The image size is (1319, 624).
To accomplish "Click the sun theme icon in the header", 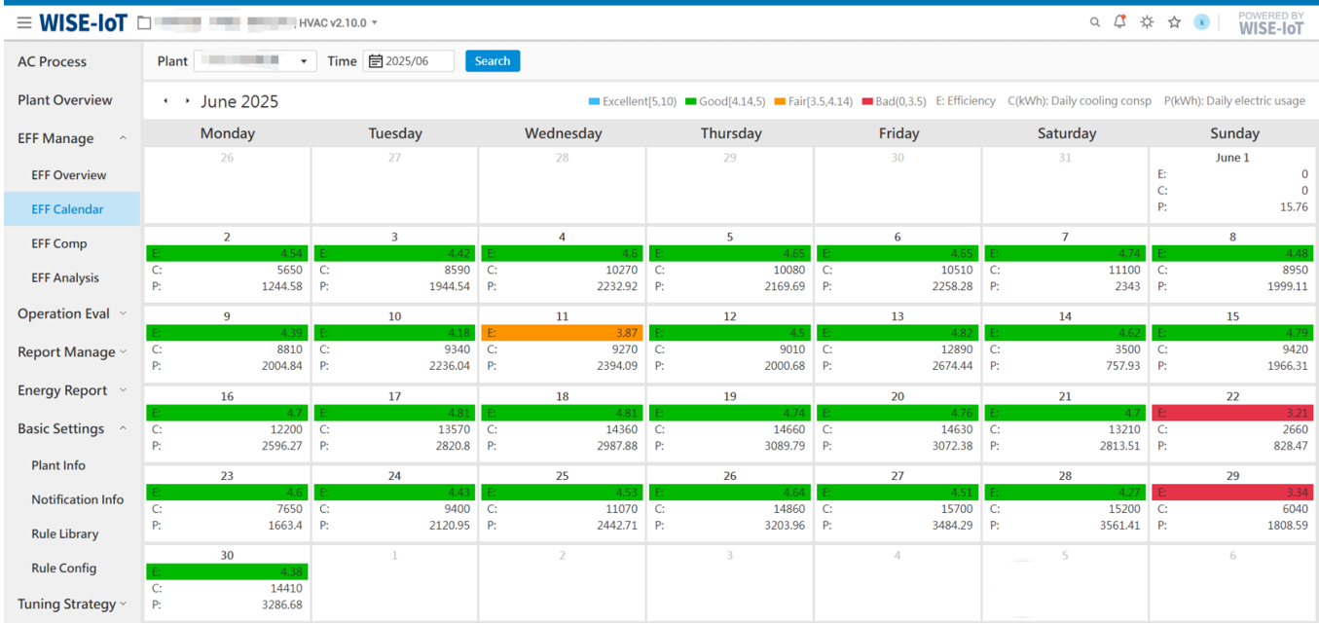I will click(1147, 22).
